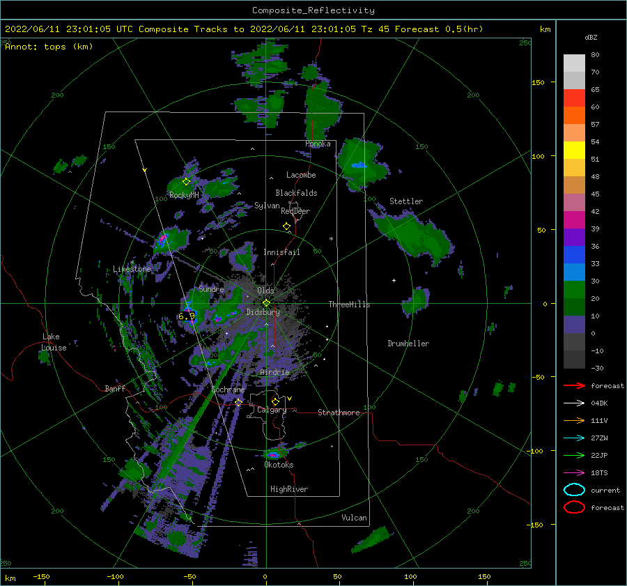Image resolution: width=627 pixels, height=586 pixels.
Task: Click the yellow radar-site diamond below Olds
Action: click(x=266, y=303)
